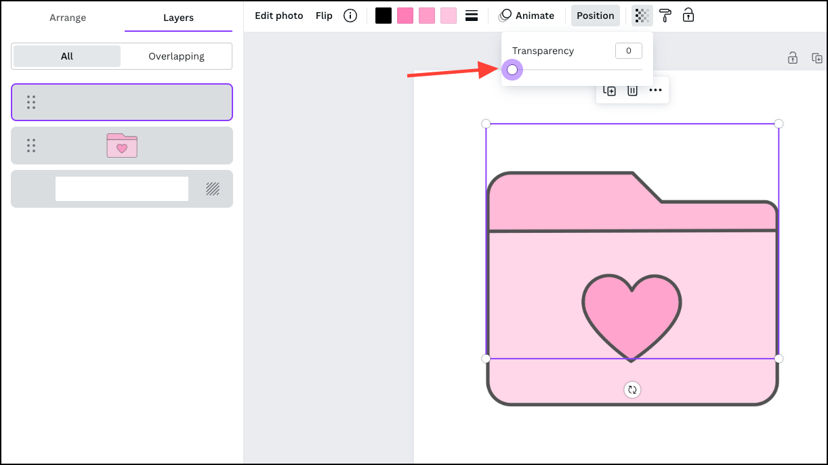
Task: Click the transparency value input field
Action: tap(628, 51)
